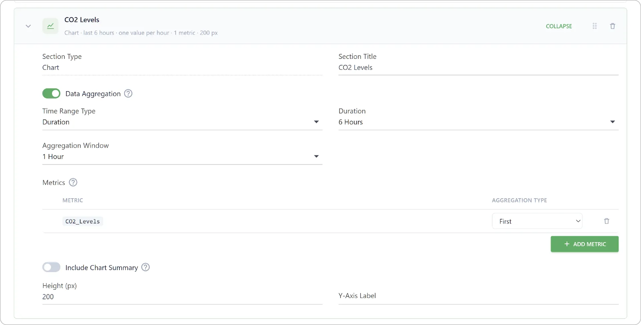Open Include Chart Summary help icon

(146, 267)
